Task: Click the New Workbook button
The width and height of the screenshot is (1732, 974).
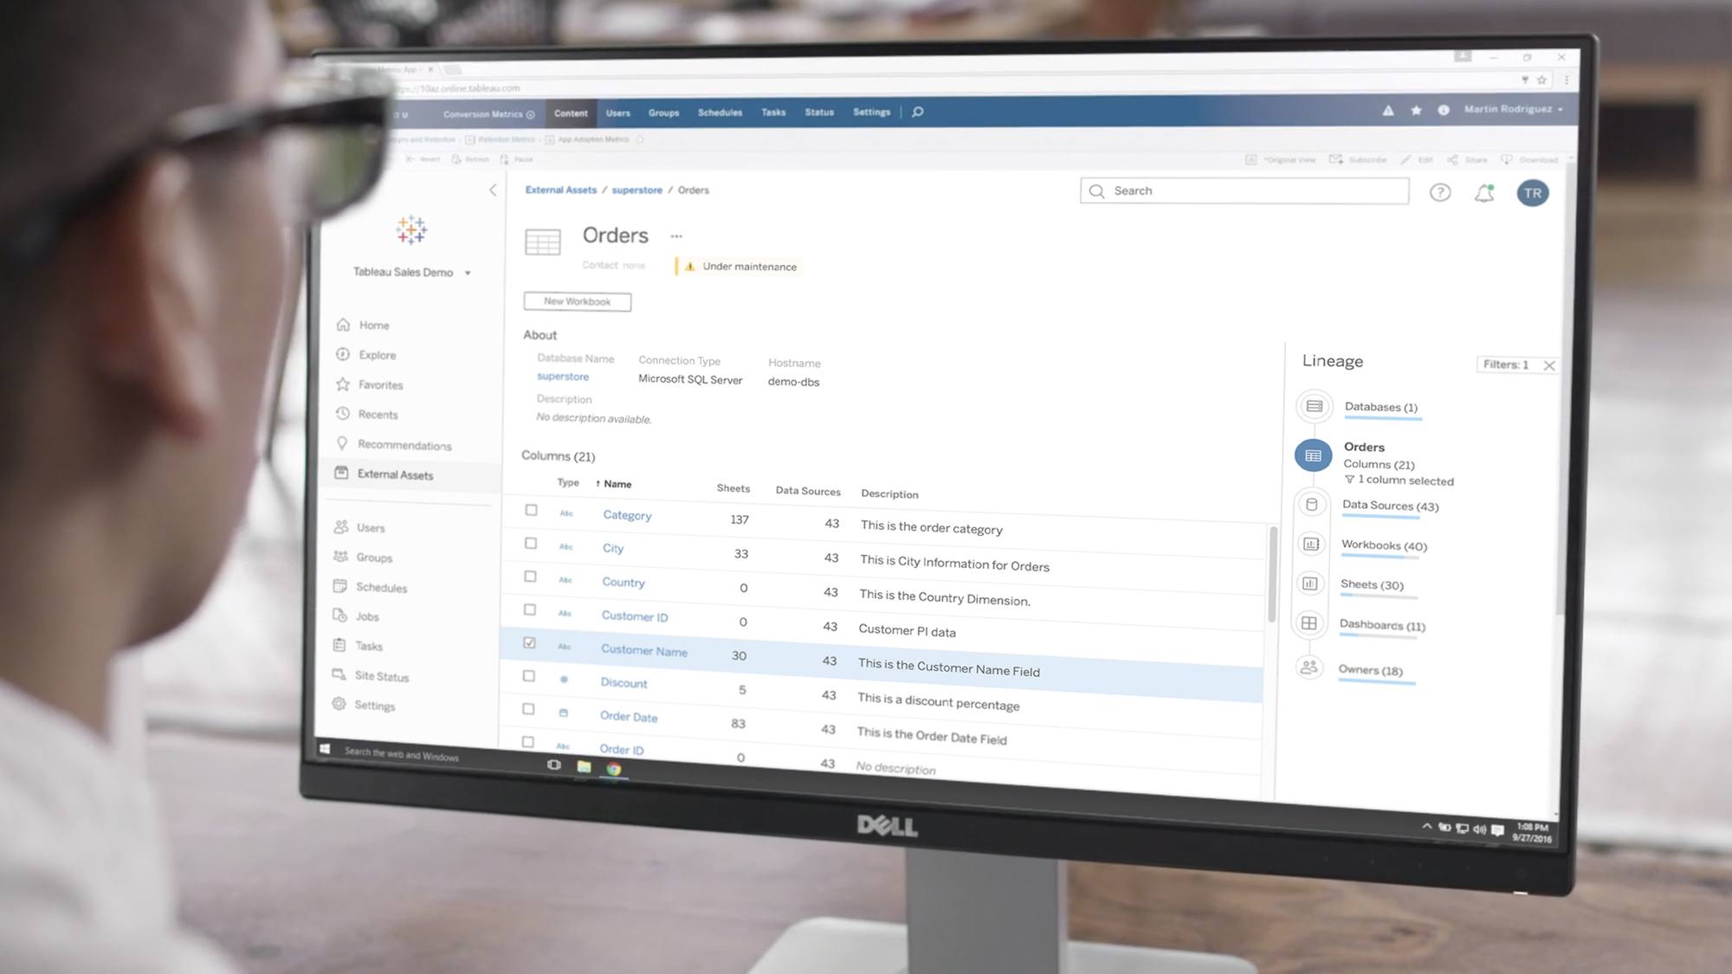Action: [x=576, y=301]
